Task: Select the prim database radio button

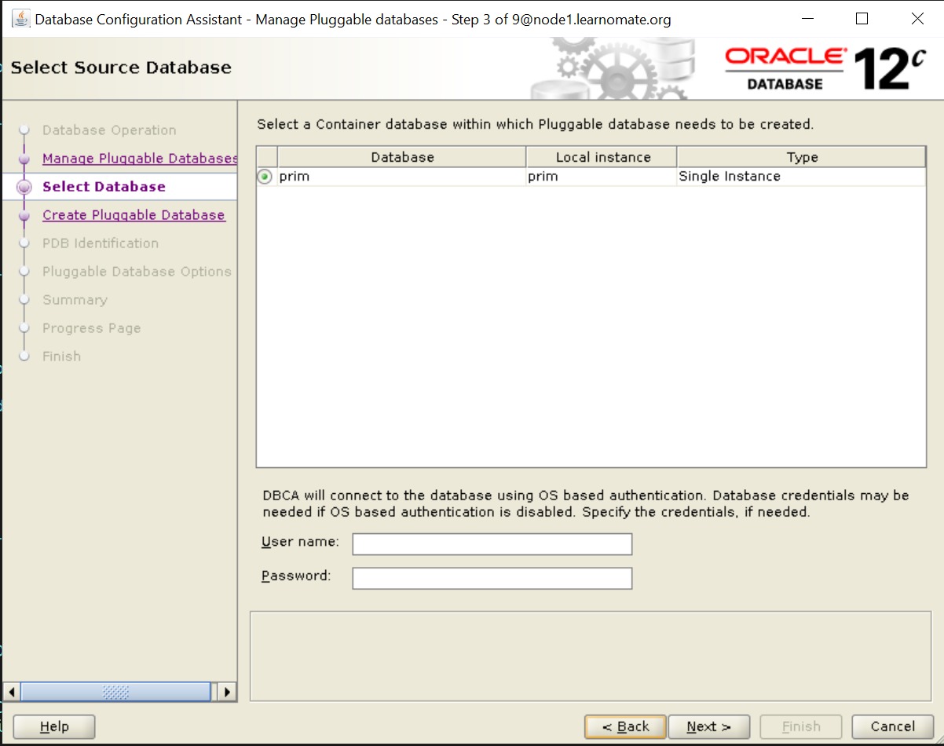Action: pyautogui.click(x=265, y=177)
